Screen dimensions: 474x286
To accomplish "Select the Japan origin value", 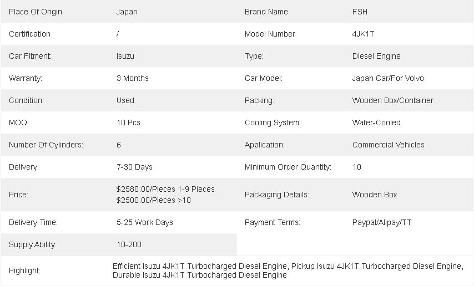I will 127,12.
